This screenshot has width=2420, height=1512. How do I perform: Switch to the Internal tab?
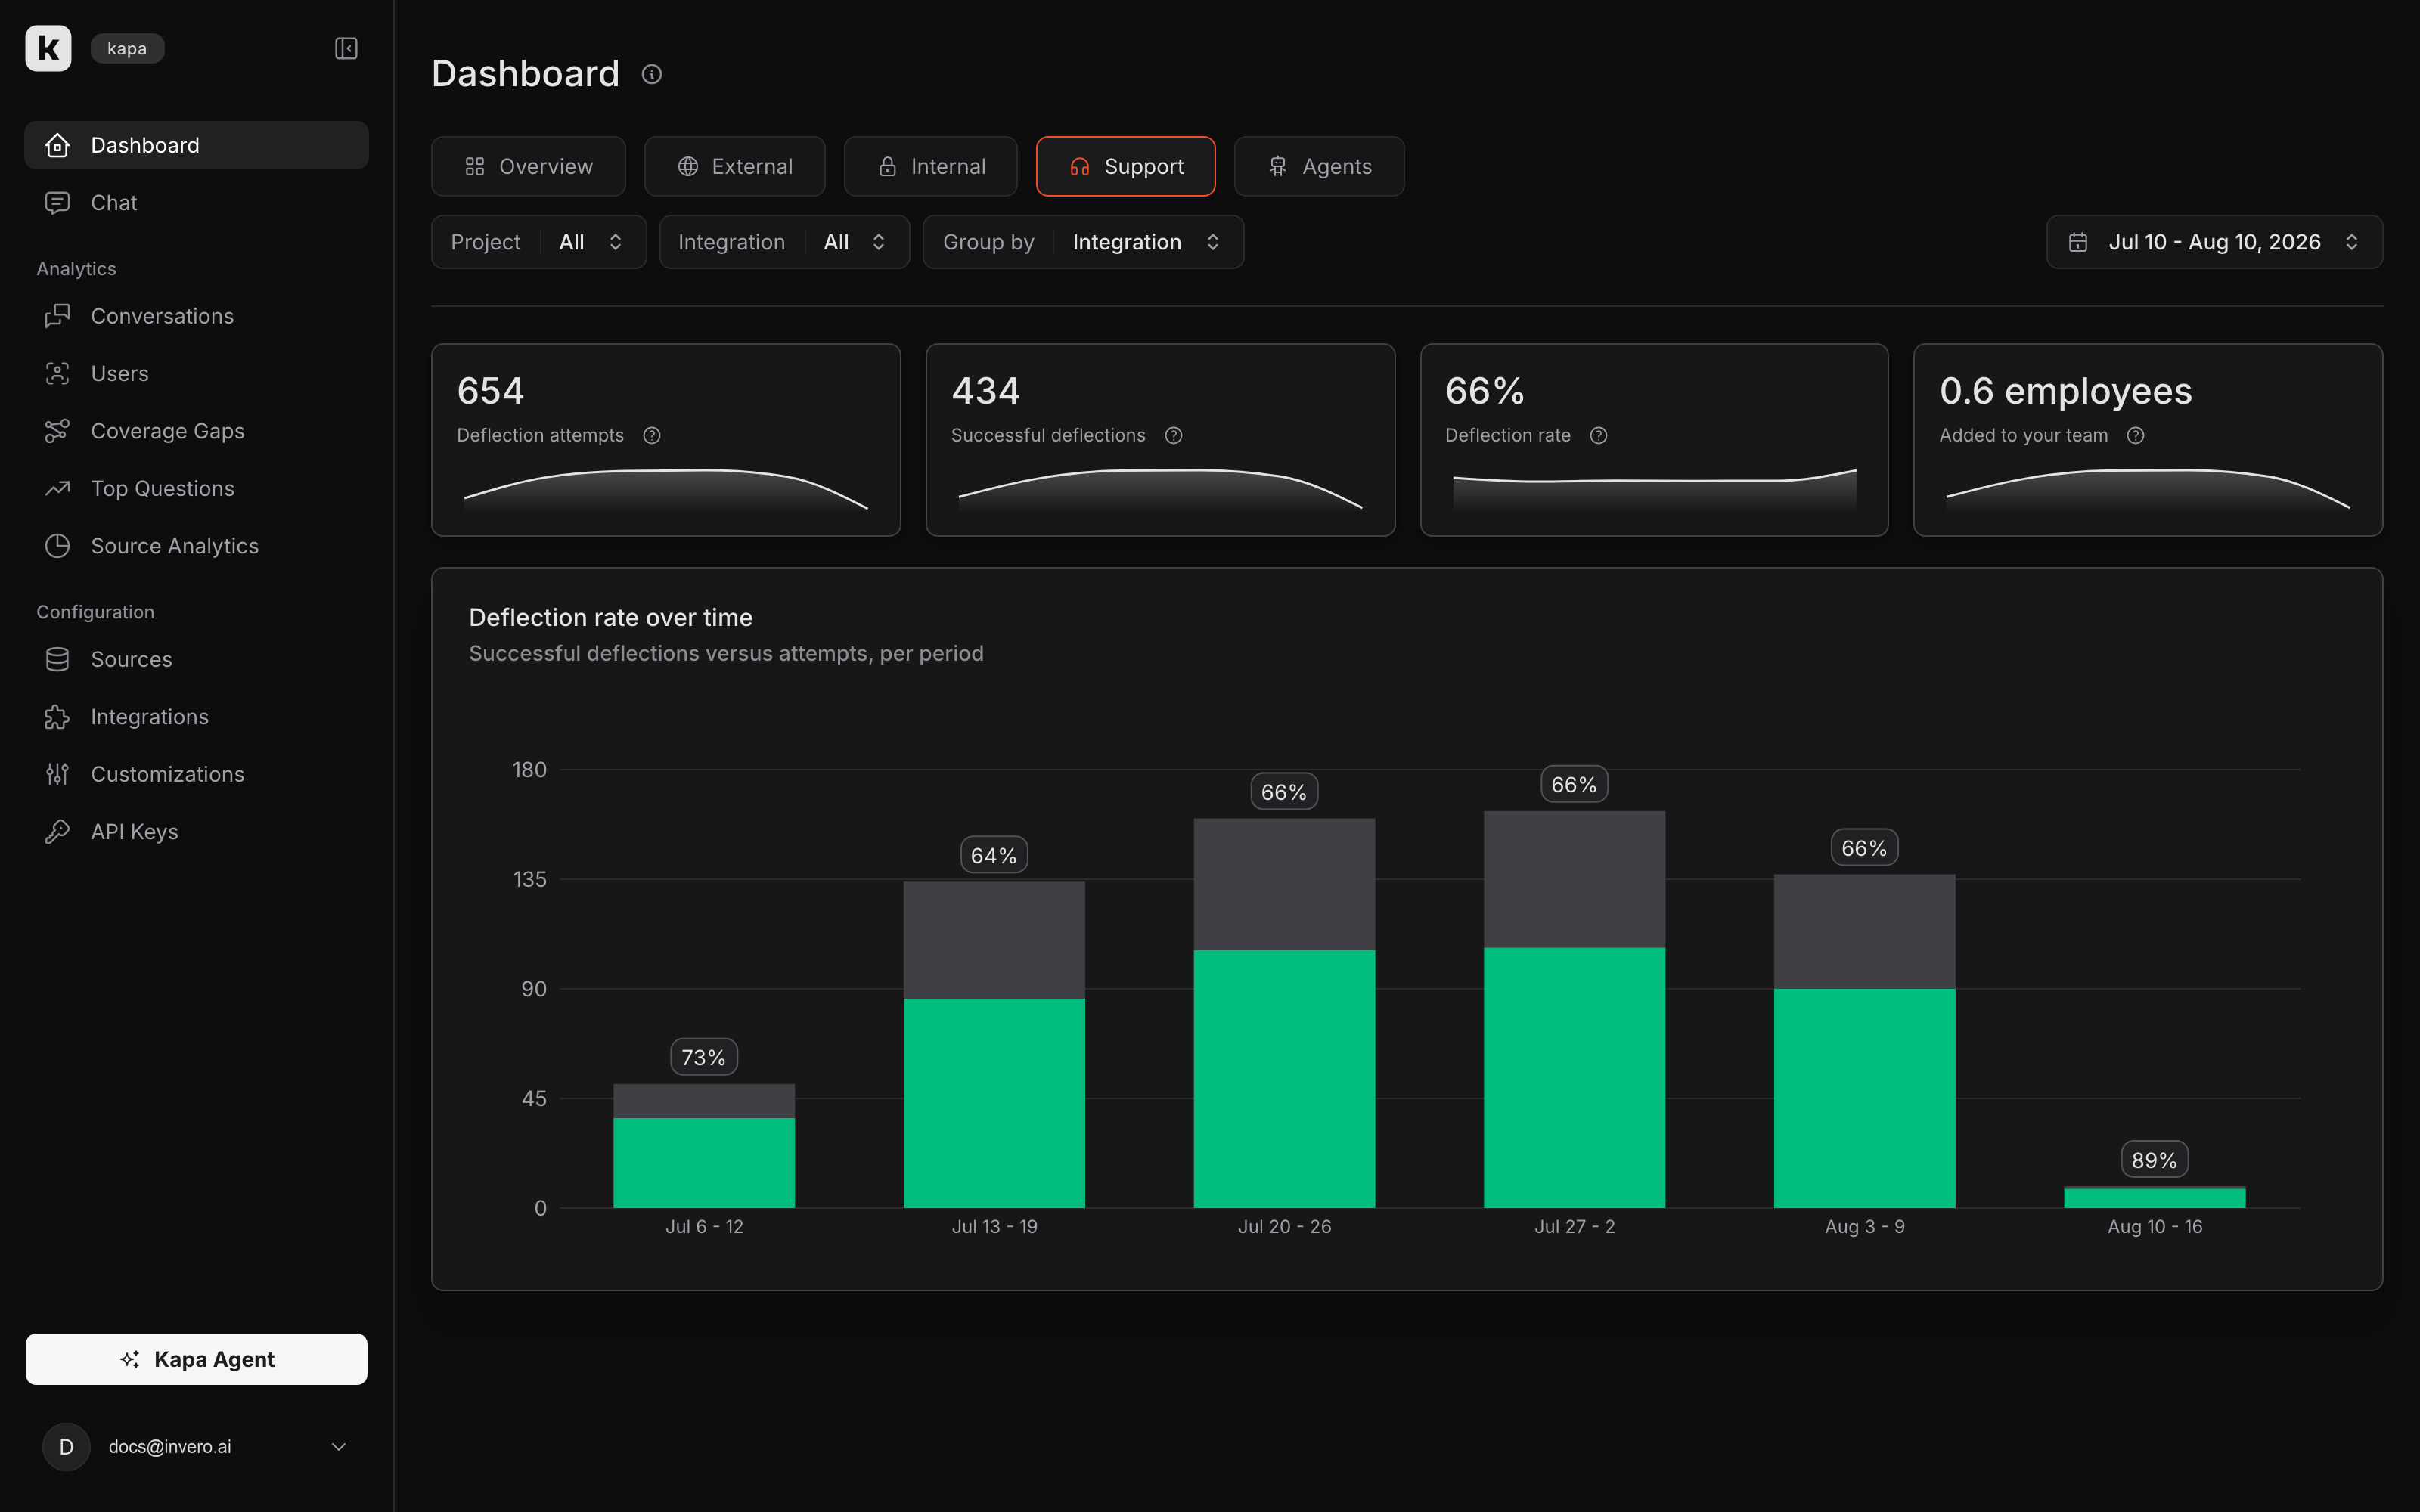(931, 166)
